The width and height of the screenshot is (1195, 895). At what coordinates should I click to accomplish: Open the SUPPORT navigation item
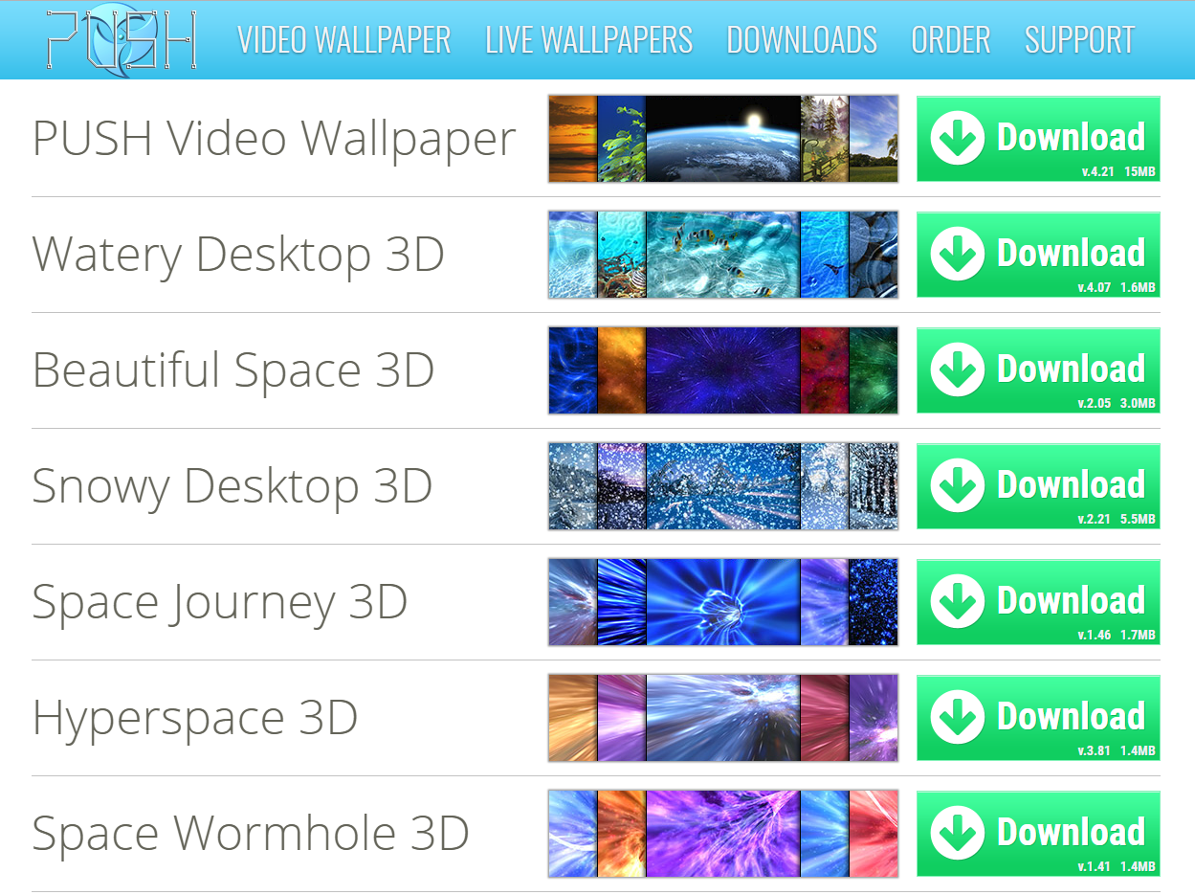coord(1080,40)
